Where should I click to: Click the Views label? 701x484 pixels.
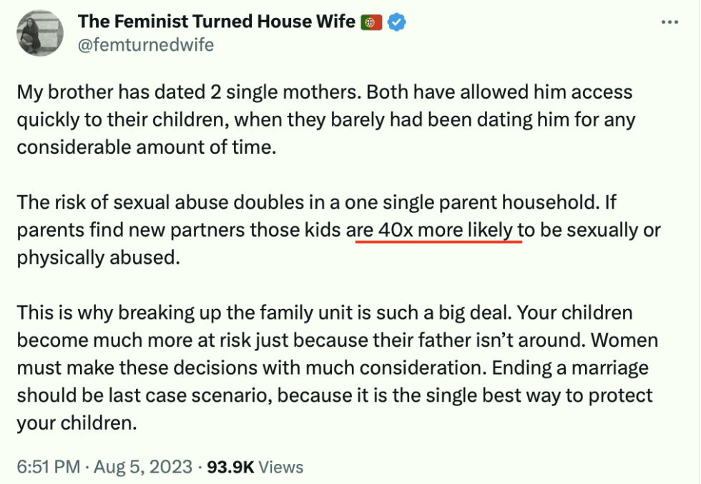click(x=280, y=467)
